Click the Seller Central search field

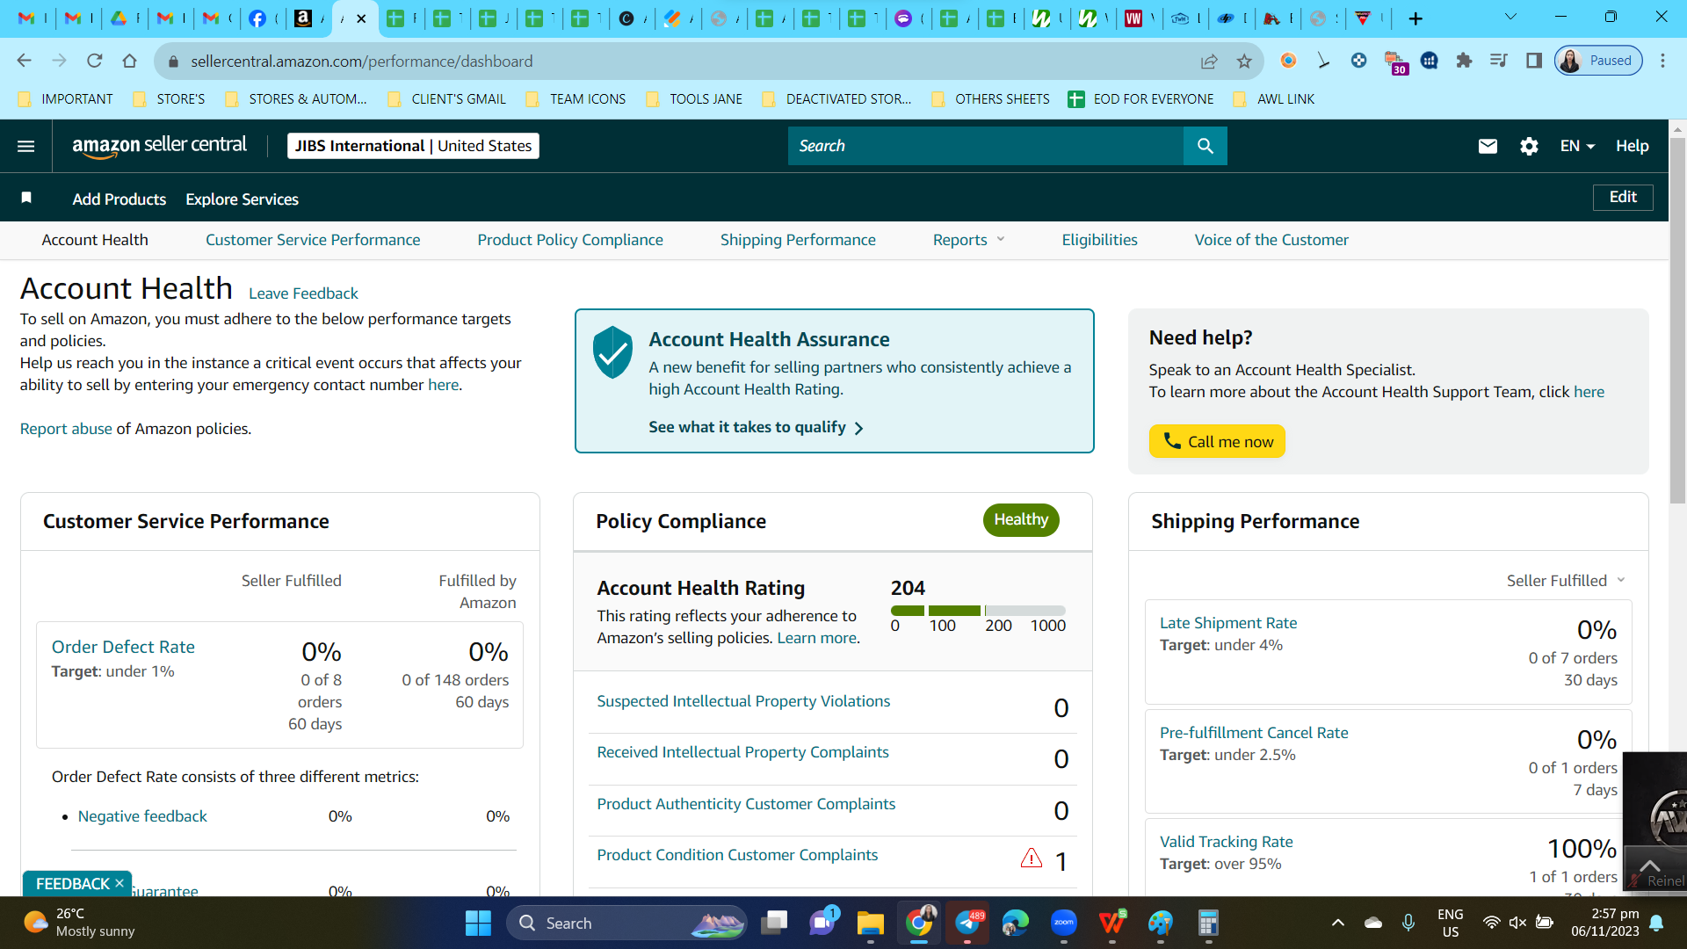[x=986, y=146]
